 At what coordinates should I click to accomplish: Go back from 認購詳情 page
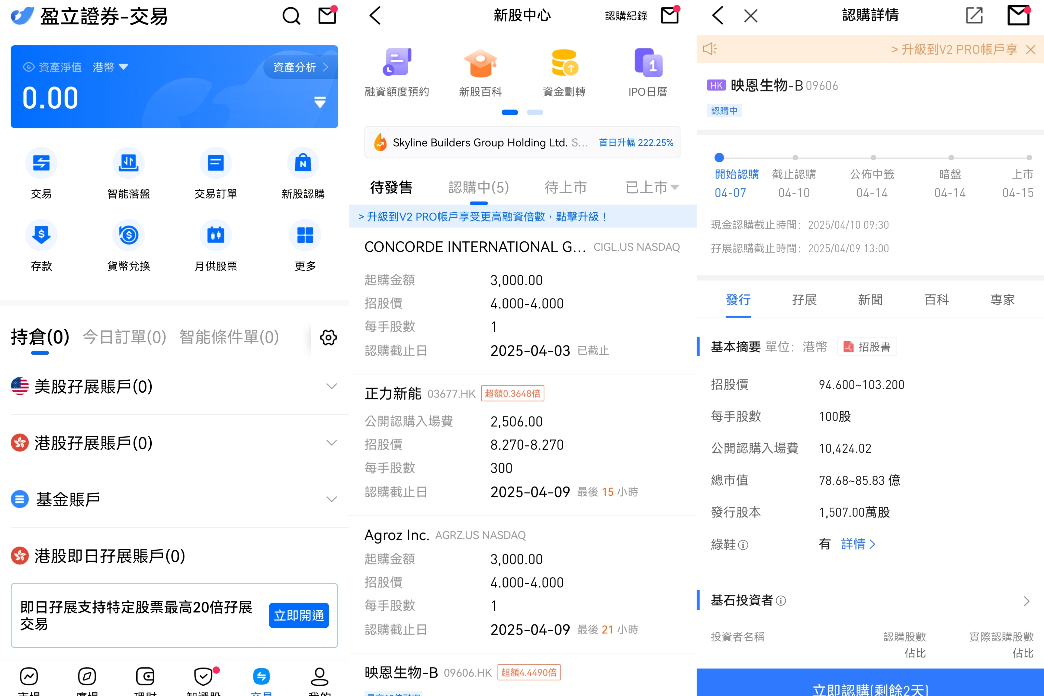pos(717,16)
